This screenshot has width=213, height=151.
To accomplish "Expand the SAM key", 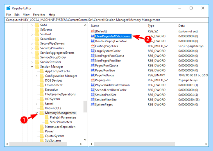I will [32, 25].
